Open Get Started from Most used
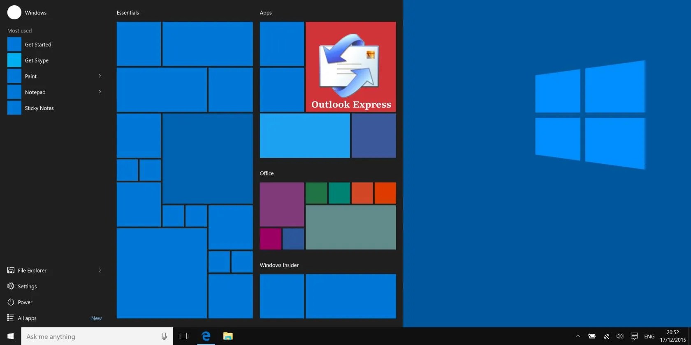Image resolution: width=691 pixels, height=345 pixels. tap(55, 44)
